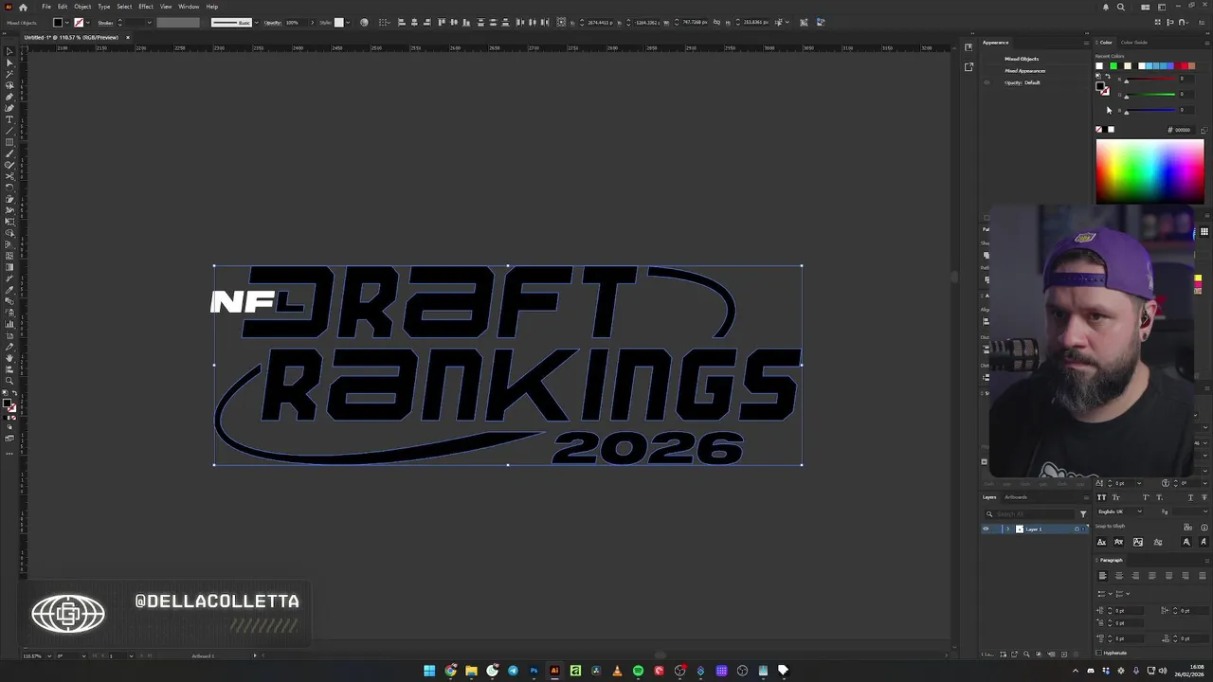Switch to the Color Guide tab

[1133, 43]
